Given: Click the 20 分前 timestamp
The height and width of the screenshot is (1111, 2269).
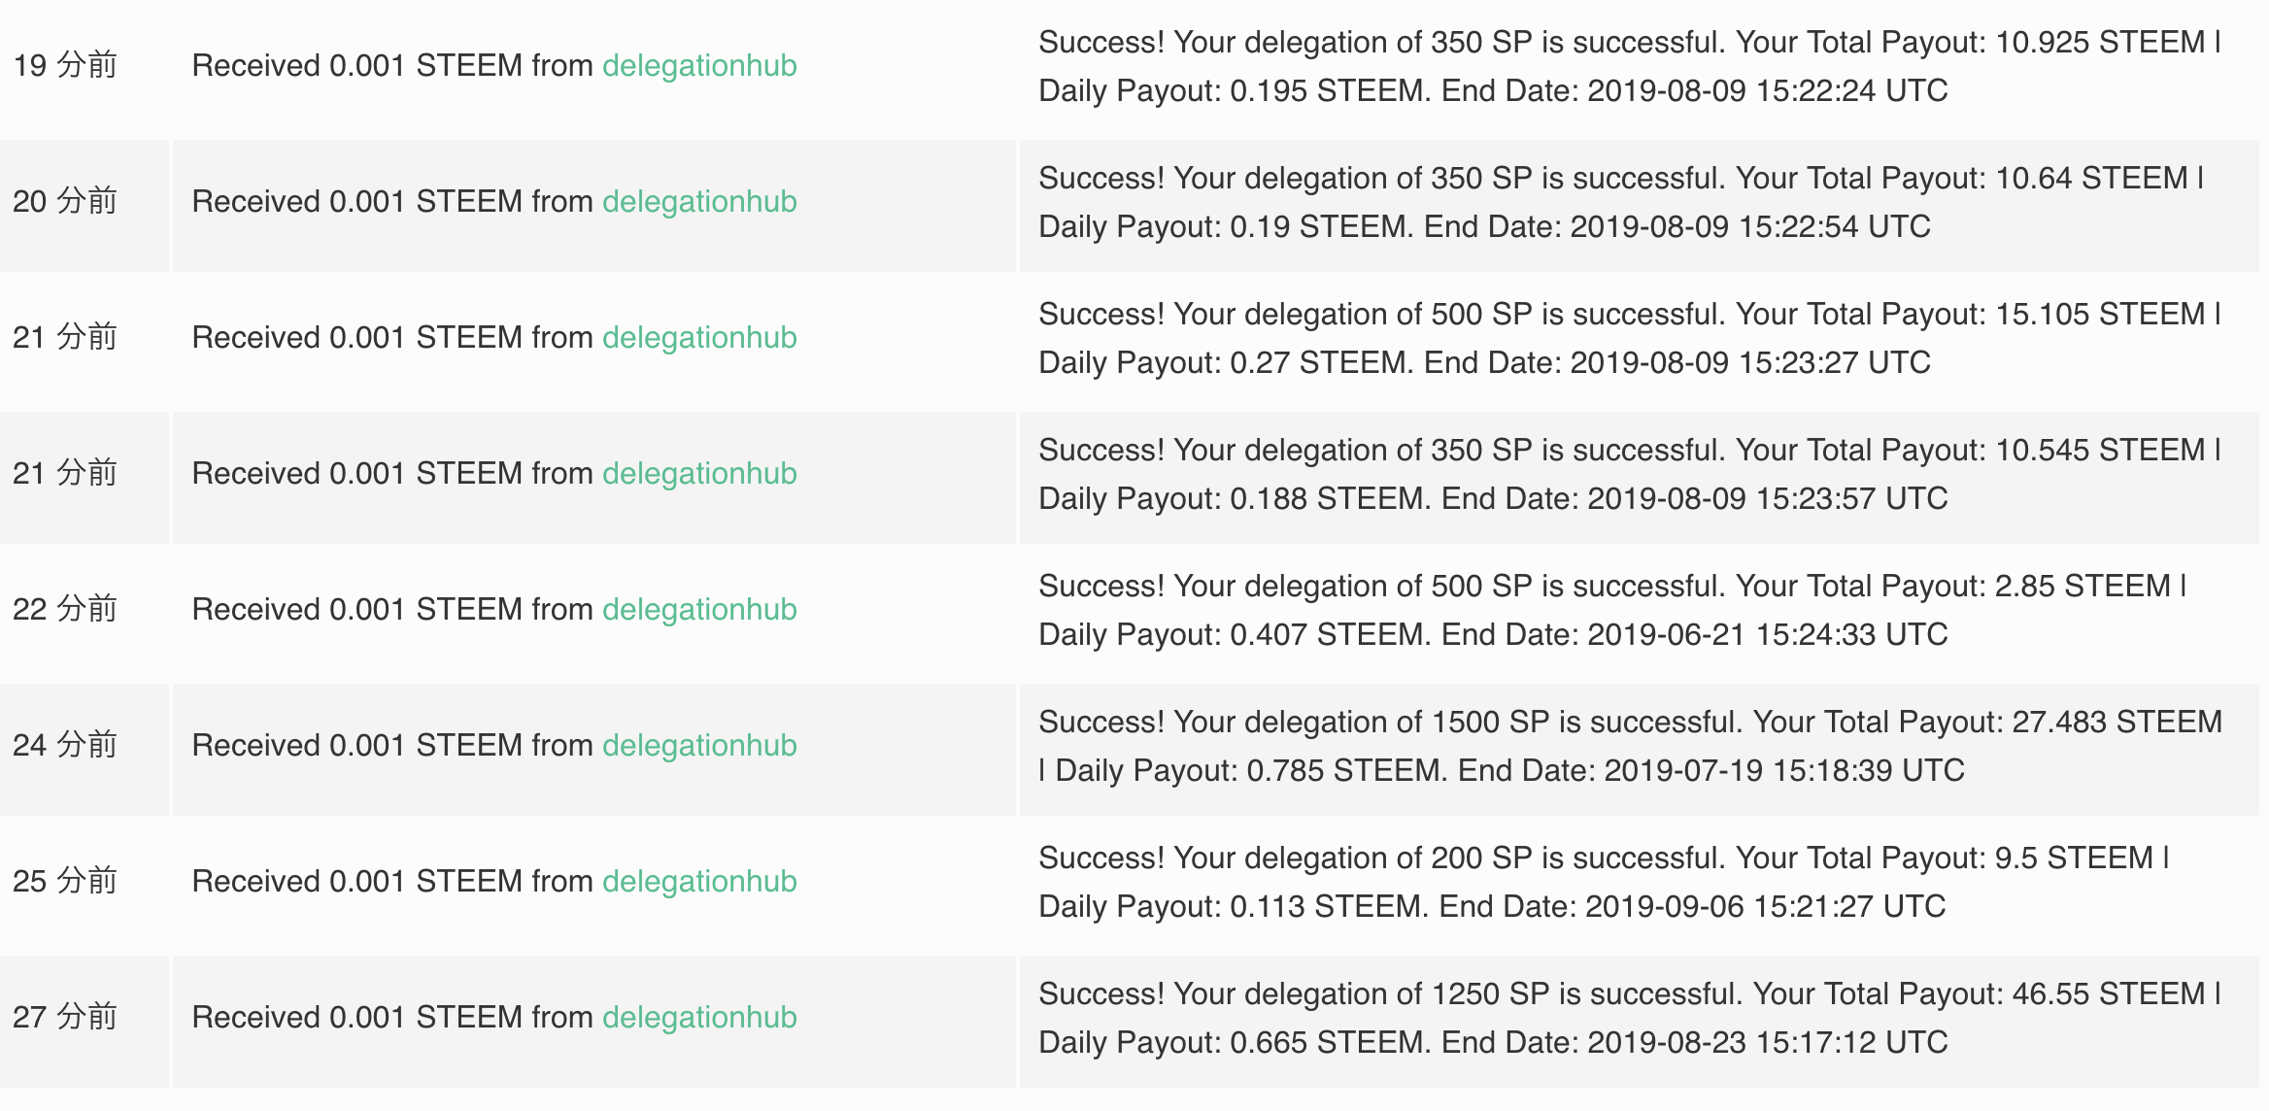Looking at the screenshot, I should pyautogui.click(x=65, y=202).
